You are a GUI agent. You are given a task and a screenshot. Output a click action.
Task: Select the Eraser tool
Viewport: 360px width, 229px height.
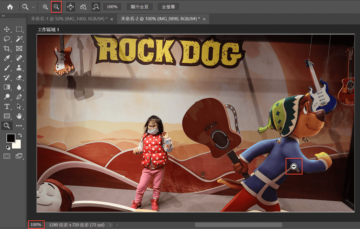pos(19,78)
